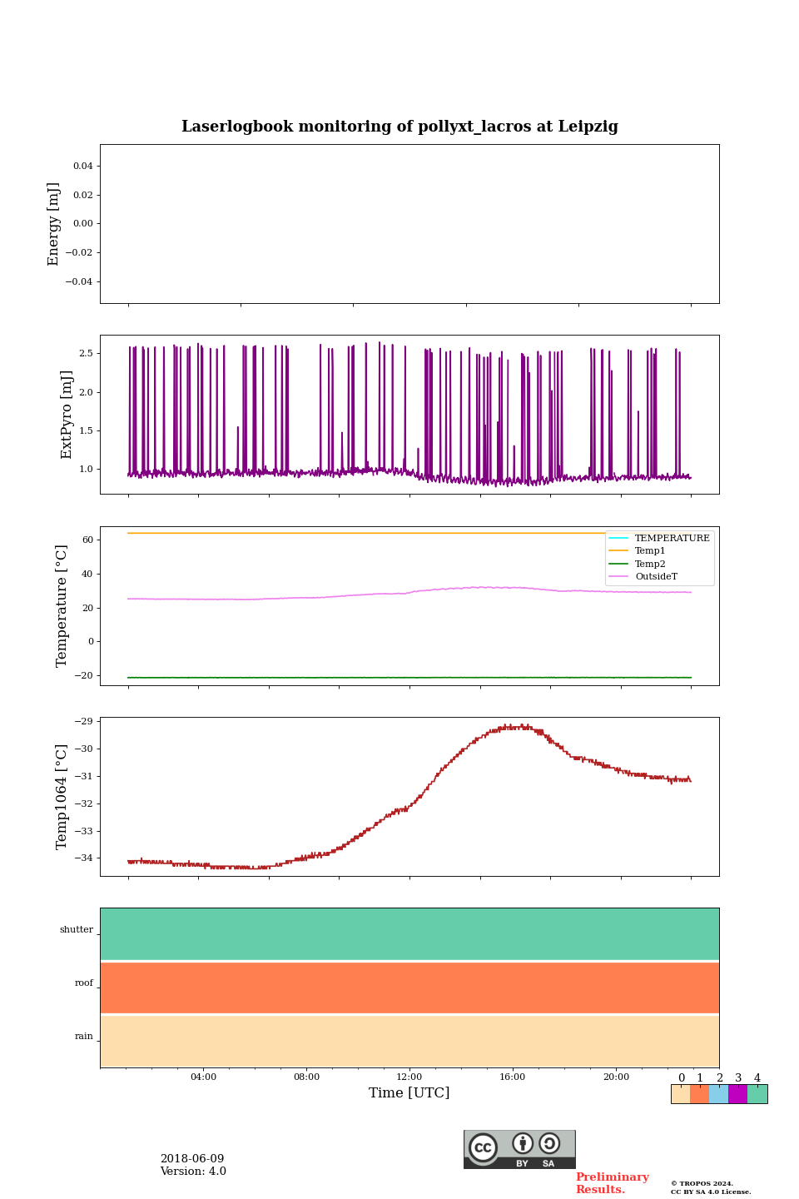Click the 'roof' row label
The width and height of the screenshot is (799, 1199).
[x=84, y=983]
